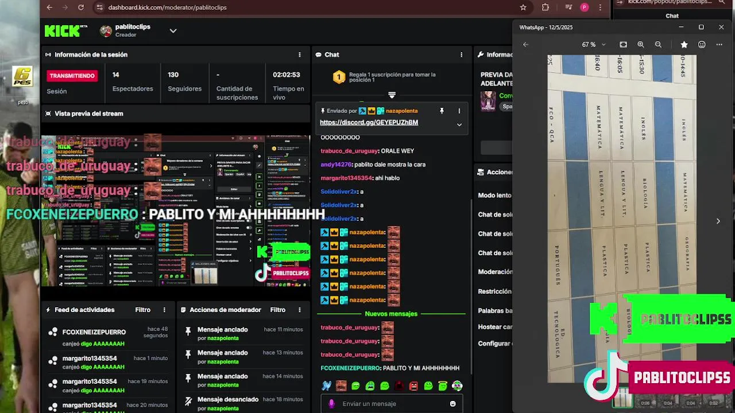This screenshot has height=413, width=735.
Task: Open the Chrome three-dot menu
Action: [601, 7]
